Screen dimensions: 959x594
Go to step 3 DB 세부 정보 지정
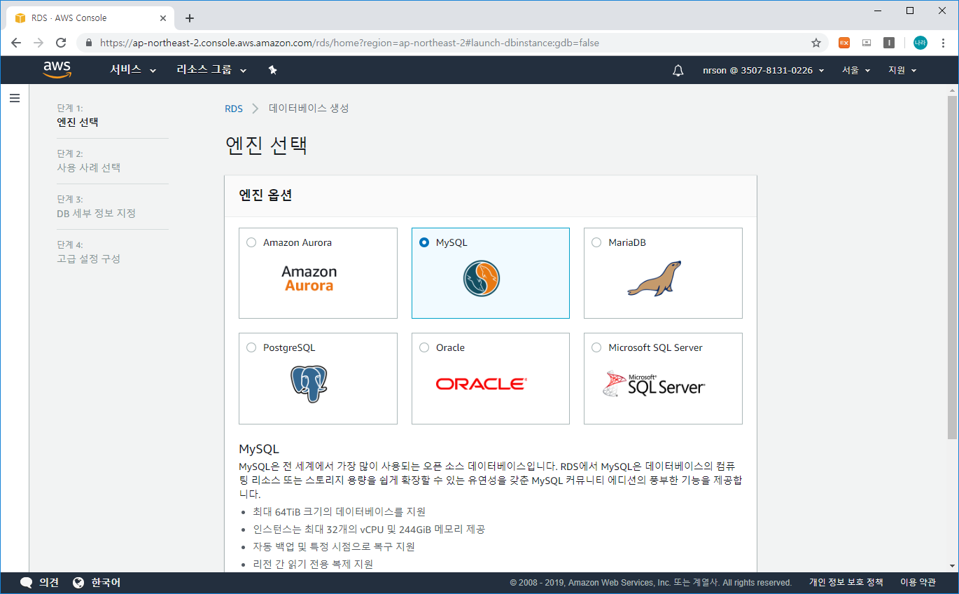click(x=96, y=213)
